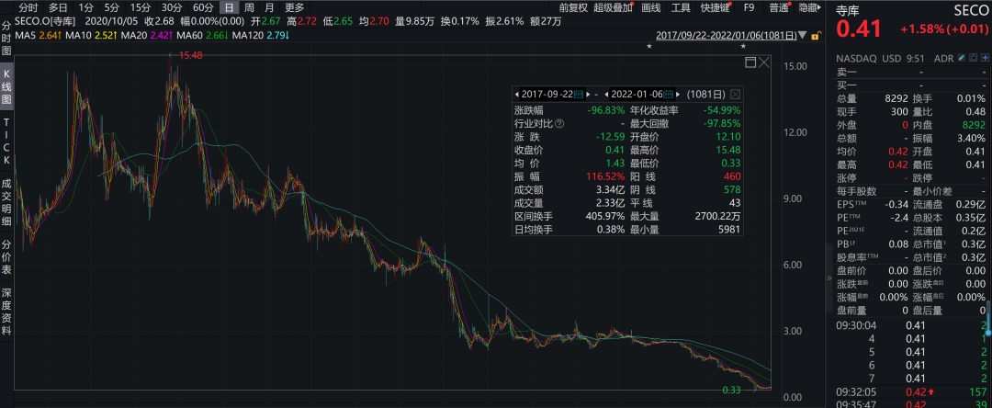Click the 0.33 low price label
The width and height of the screenshot is (992, 408).
coord(731,391)
